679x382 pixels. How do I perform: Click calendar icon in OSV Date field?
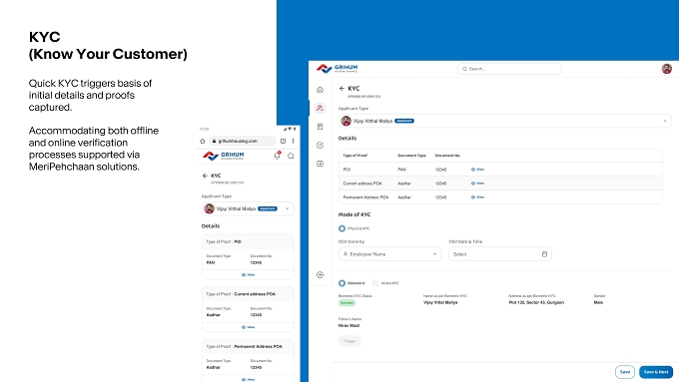click(544, 254)
